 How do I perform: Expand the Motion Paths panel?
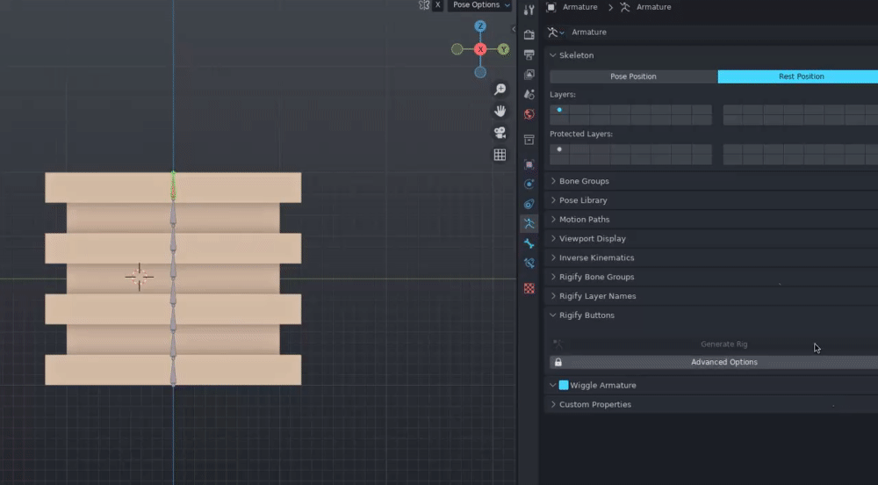pos(552,219)
